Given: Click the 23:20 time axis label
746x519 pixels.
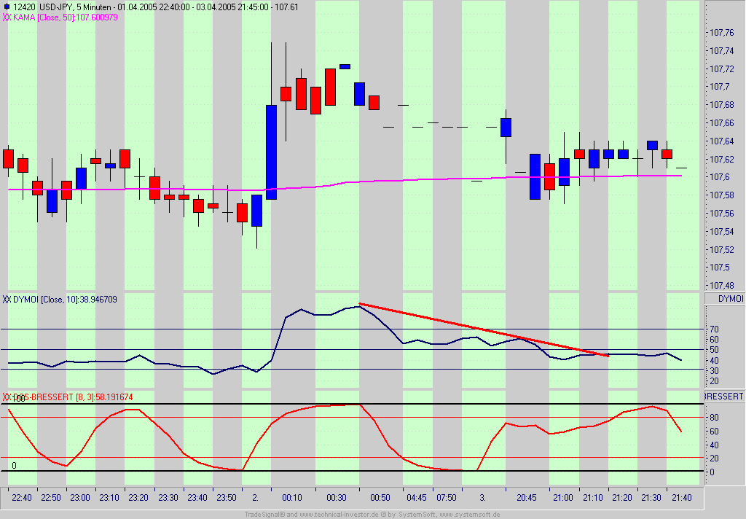Looking at the screenshot, I should [138, 498].
